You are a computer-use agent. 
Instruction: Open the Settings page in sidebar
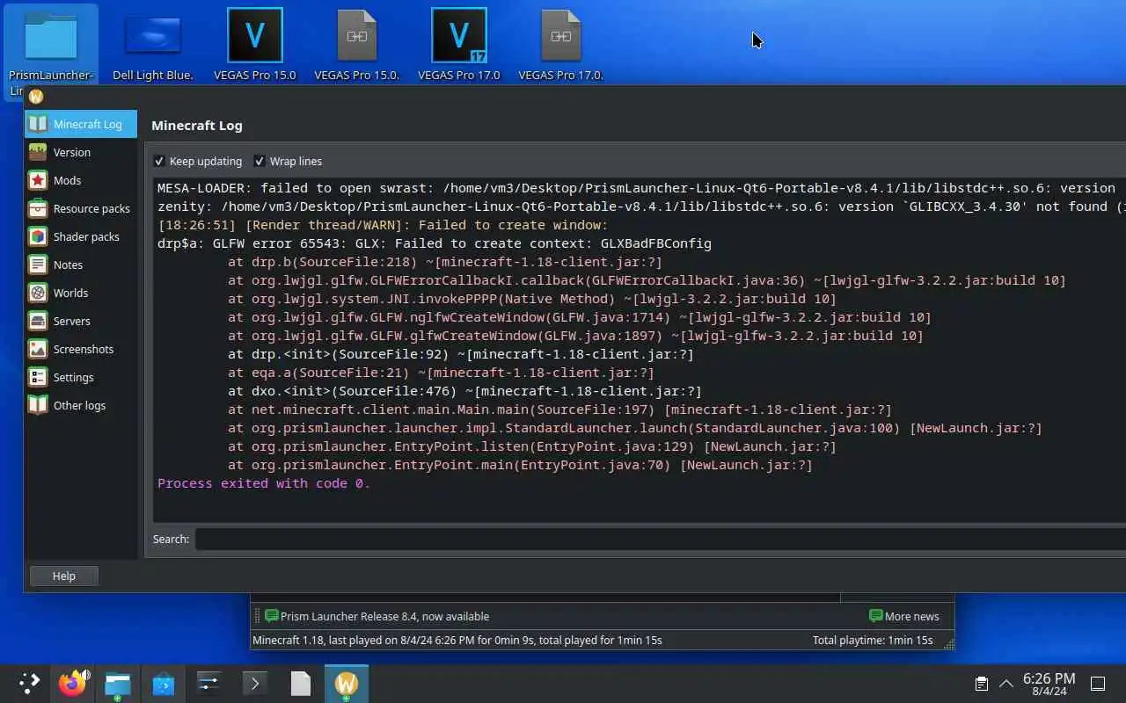pyautogui.click(x=81, y=377)
